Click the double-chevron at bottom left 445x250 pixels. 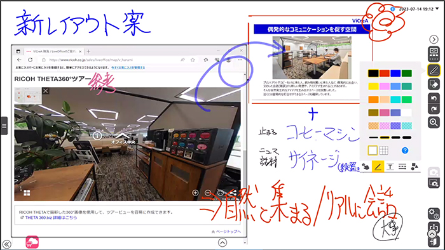click(7, 244)
